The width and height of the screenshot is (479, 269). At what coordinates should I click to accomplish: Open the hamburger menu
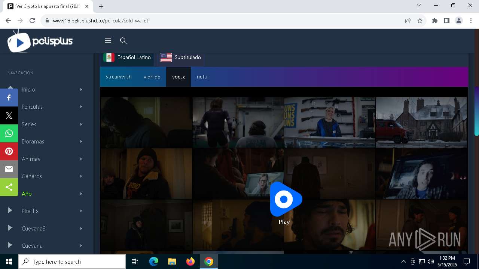tap(108, 41)
